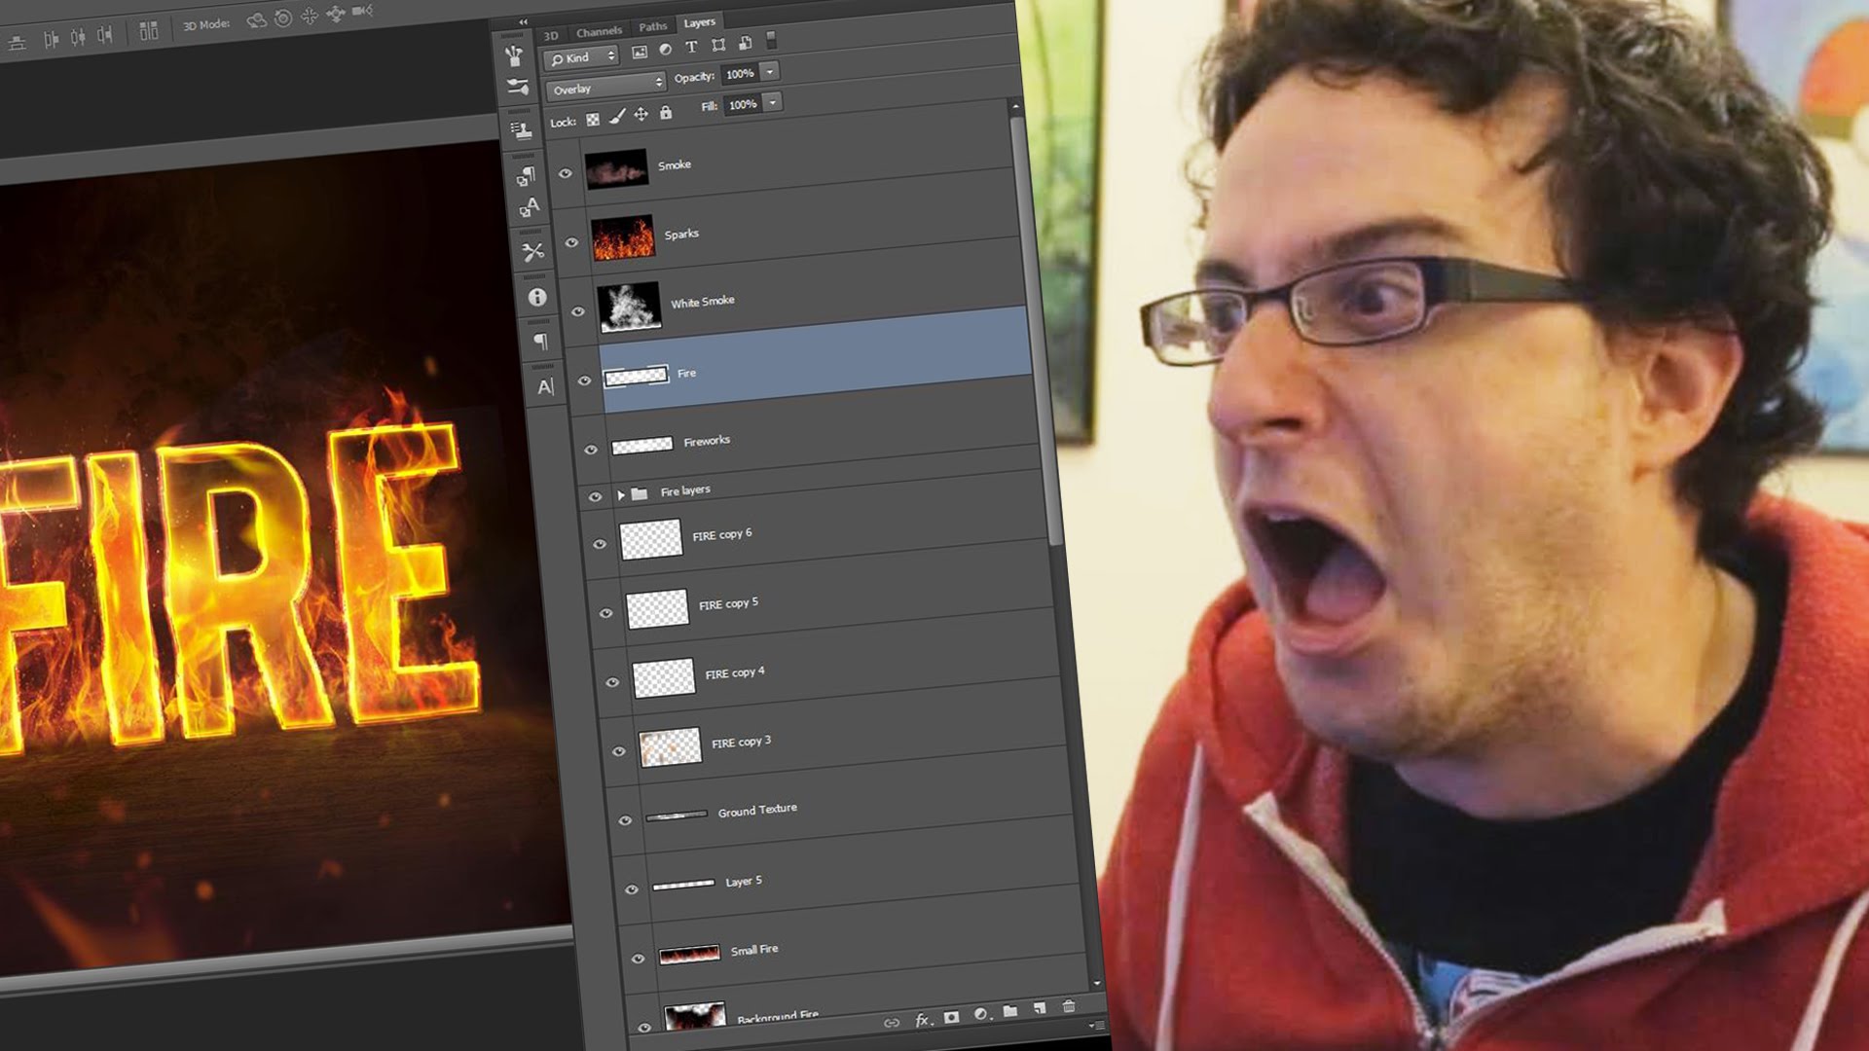
Task: Create a new layer
Action: click(1040, 1008)
